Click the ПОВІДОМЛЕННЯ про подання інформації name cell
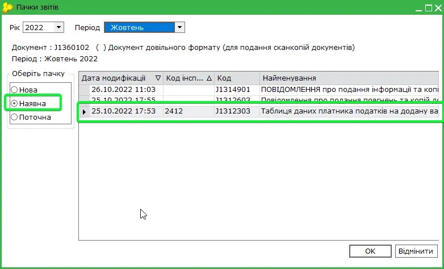This screenshot has width=444, height=269. pyautogui.click(x=349, y=90)
